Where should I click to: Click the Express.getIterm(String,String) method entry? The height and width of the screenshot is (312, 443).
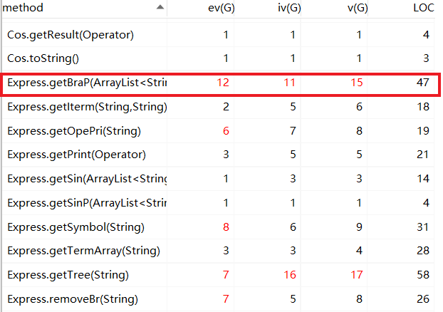click(x=87, y=107)
